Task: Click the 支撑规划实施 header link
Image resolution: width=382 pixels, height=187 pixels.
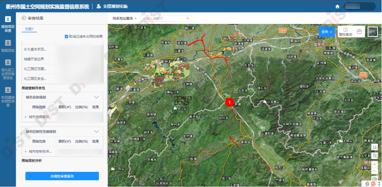Action: coord(115,6)
